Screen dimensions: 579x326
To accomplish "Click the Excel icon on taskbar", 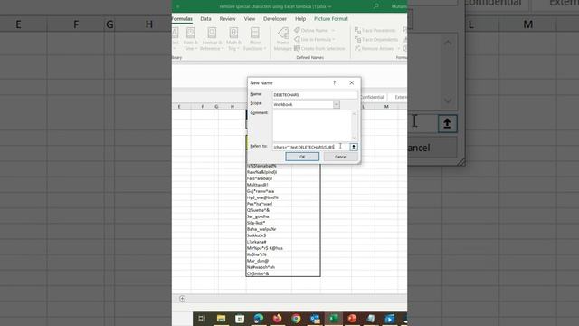I will (x=334, y=318).
